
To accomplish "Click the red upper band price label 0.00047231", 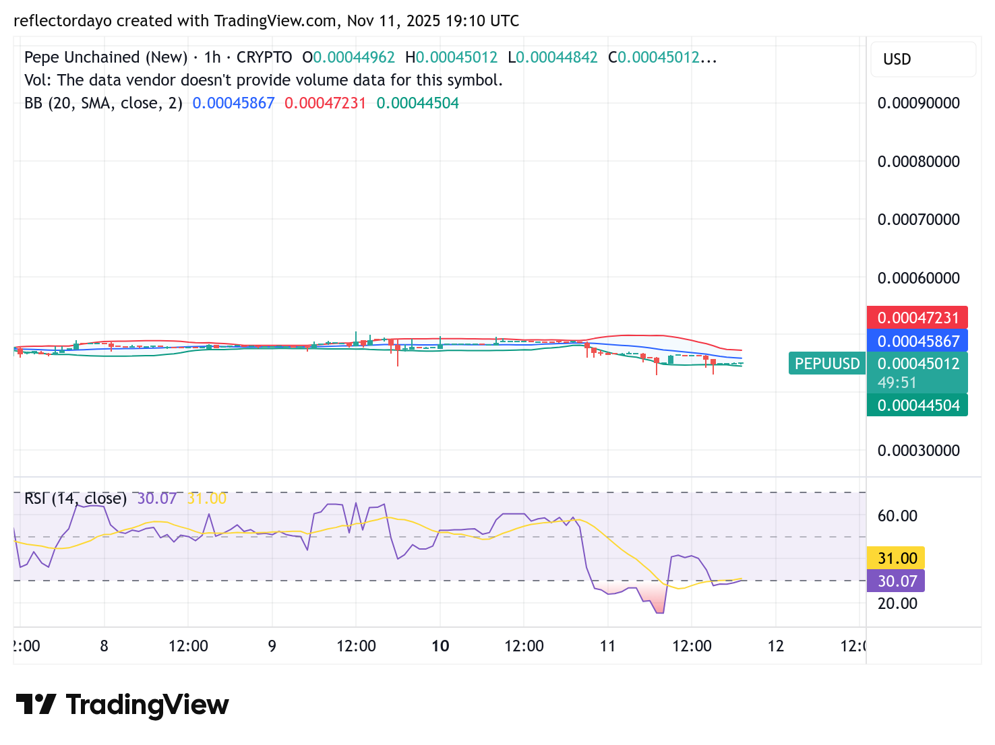I will (917, 318).
